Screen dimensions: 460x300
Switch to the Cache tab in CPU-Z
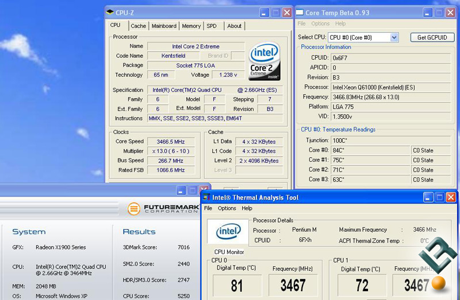[x=138, y=26]
